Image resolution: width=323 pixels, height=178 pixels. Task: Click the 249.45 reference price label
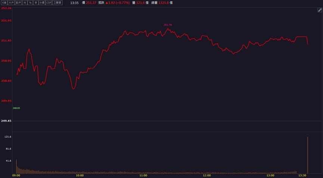pos(6,121)
